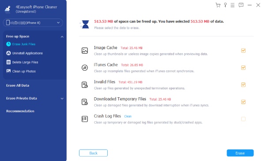Collapse the Free up Space section chevron

[62, 37]
